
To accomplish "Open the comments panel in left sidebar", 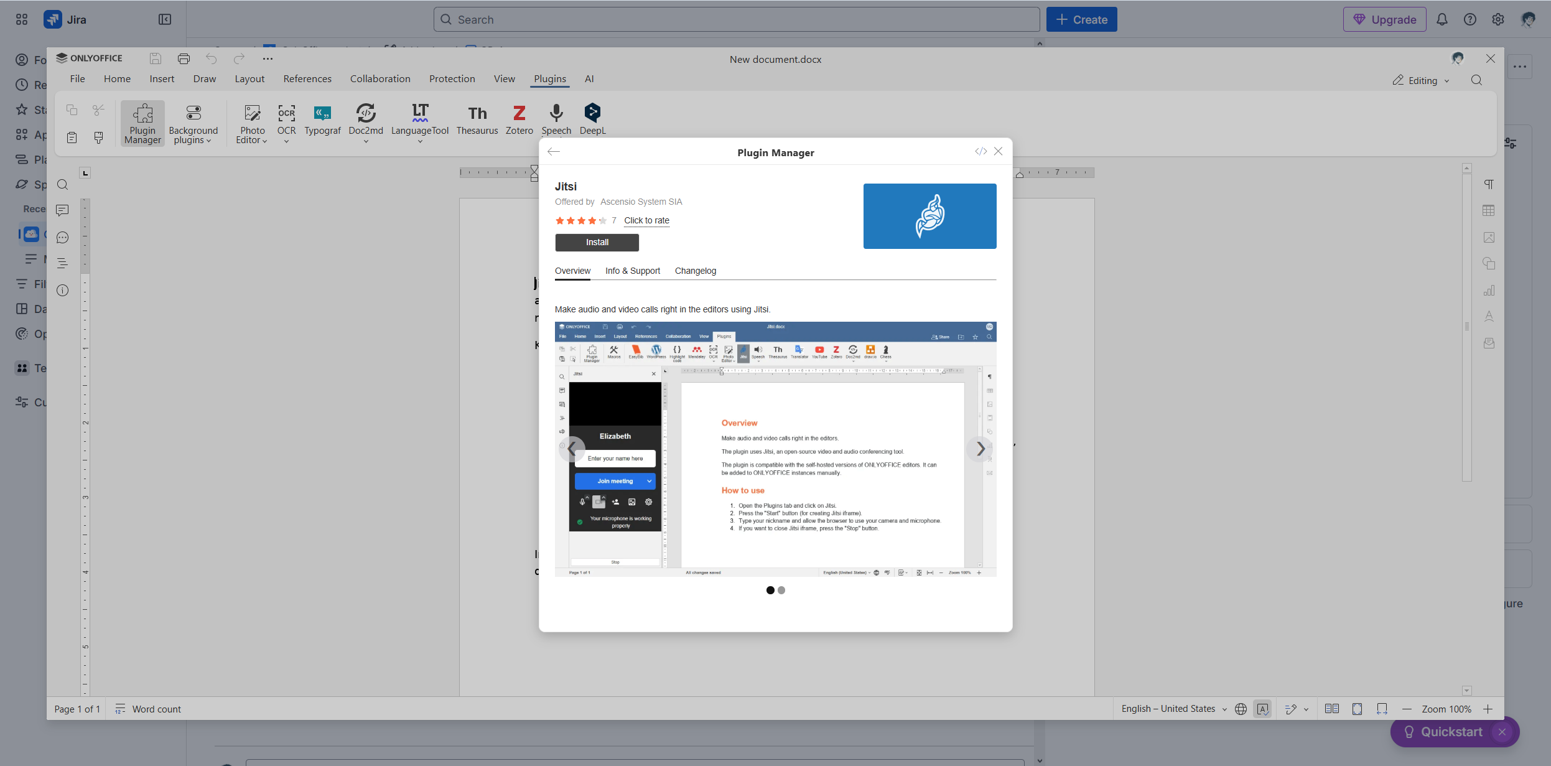I will click(x=62, y=210).
